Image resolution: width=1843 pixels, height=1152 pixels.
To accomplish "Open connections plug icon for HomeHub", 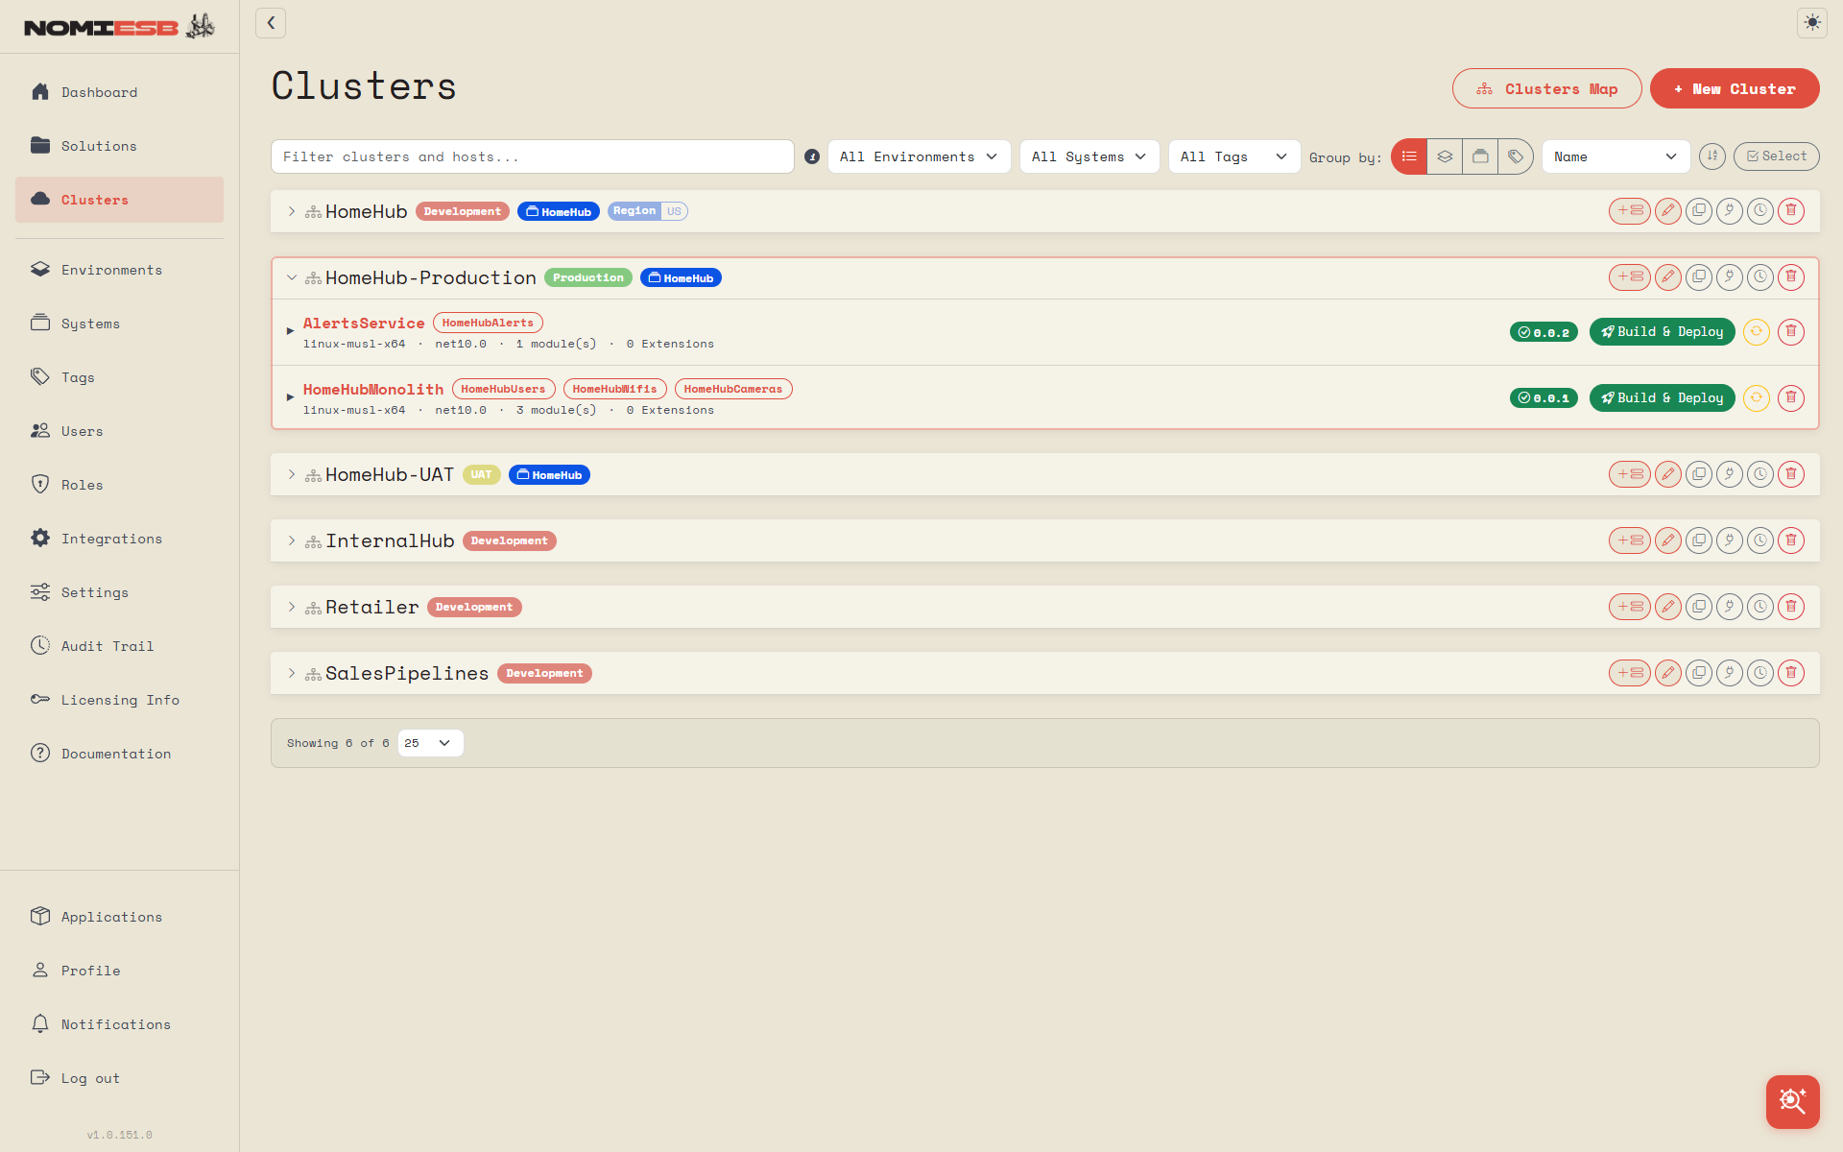I will tap(1730, 211).
